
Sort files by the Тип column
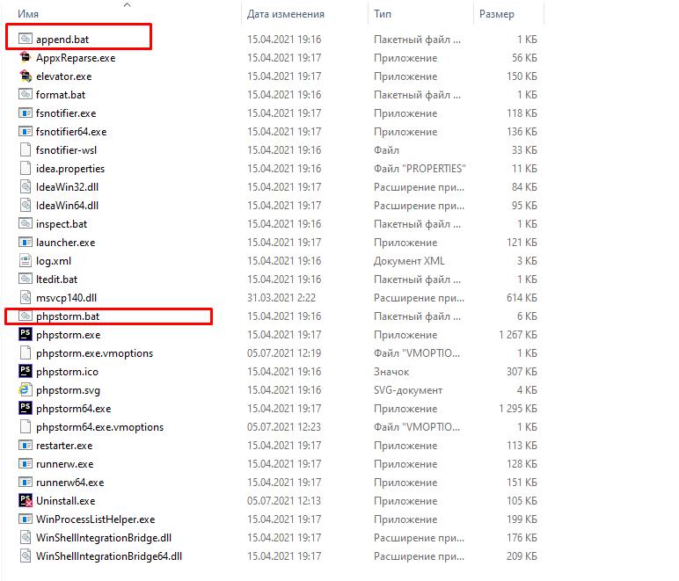383,14
